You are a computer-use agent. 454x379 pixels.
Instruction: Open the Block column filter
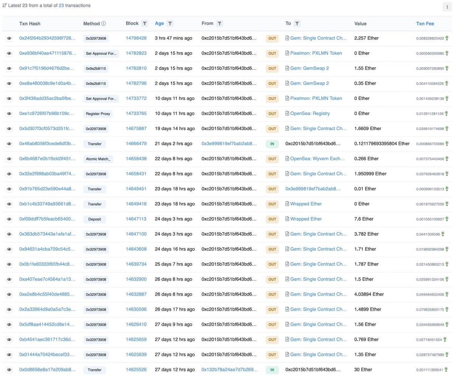(x=145, y=23)
